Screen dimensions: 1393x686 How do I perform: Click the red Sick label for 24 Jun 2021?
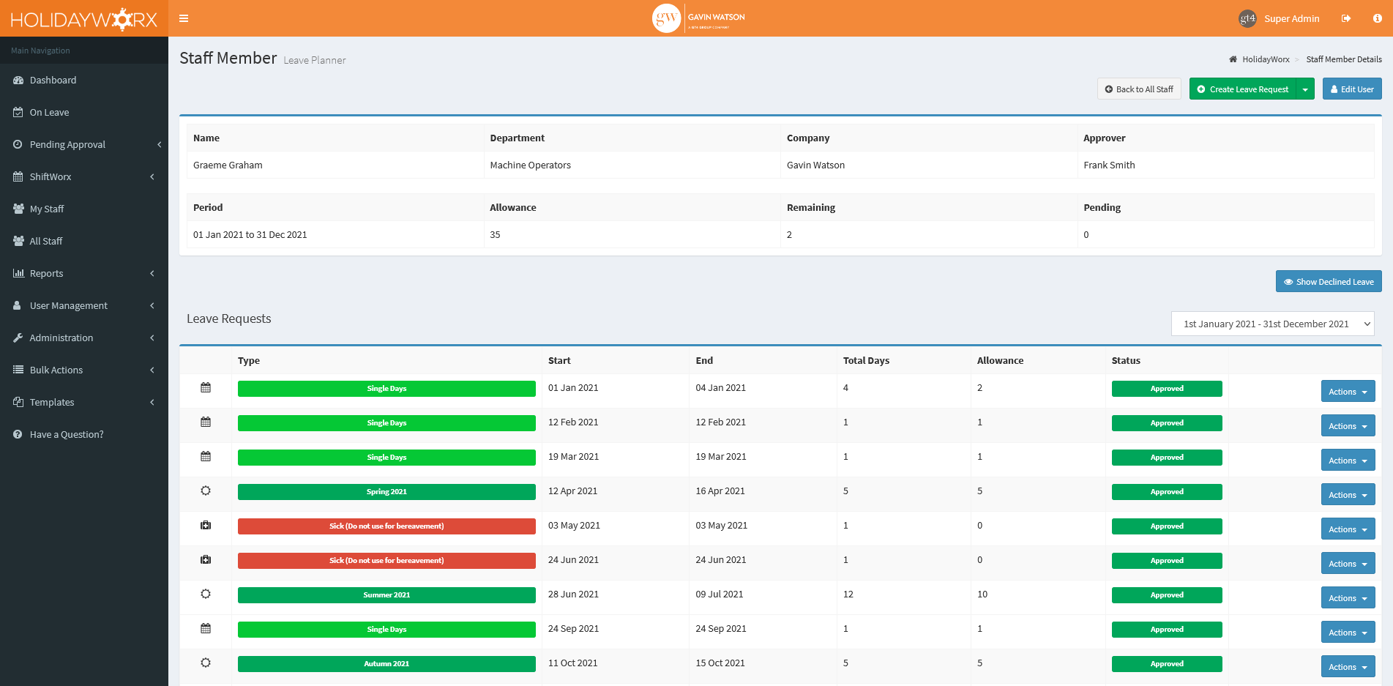tap(386, 561)
